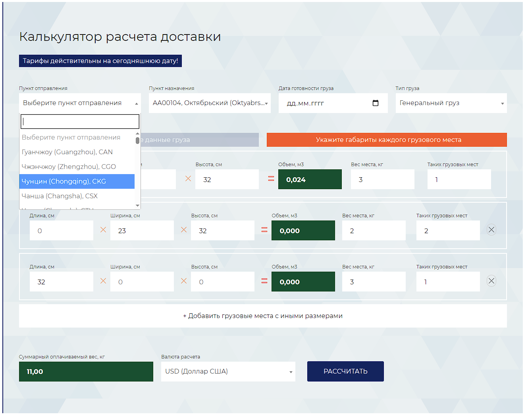Open the calendar picker in date field
The width and height of the screenshot is (526, 416).
click(x=375, y=103)
